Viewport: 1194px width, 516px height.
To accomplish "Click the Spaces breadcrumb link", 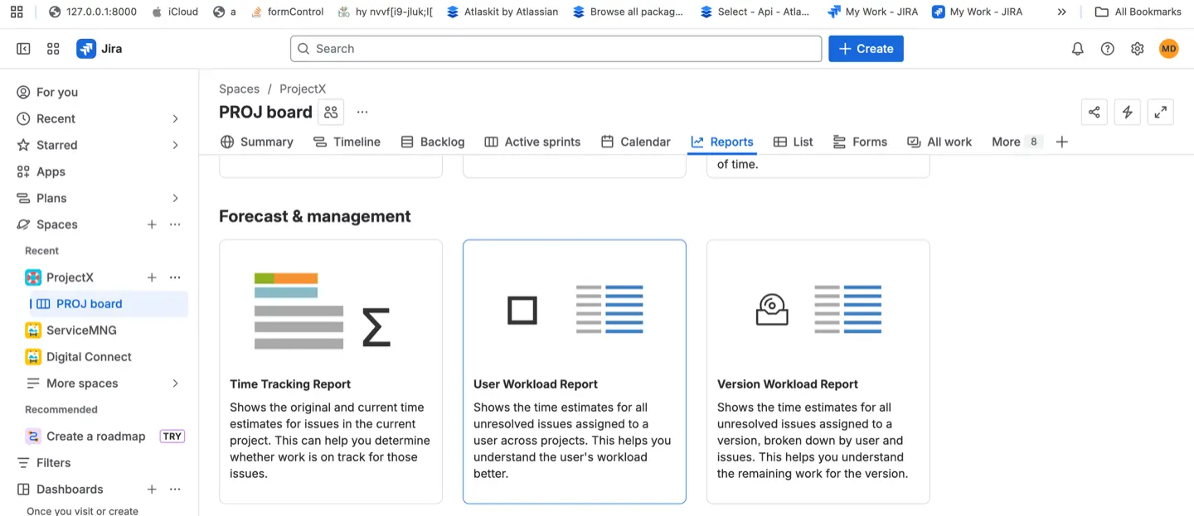I will (x=239, y=89).
